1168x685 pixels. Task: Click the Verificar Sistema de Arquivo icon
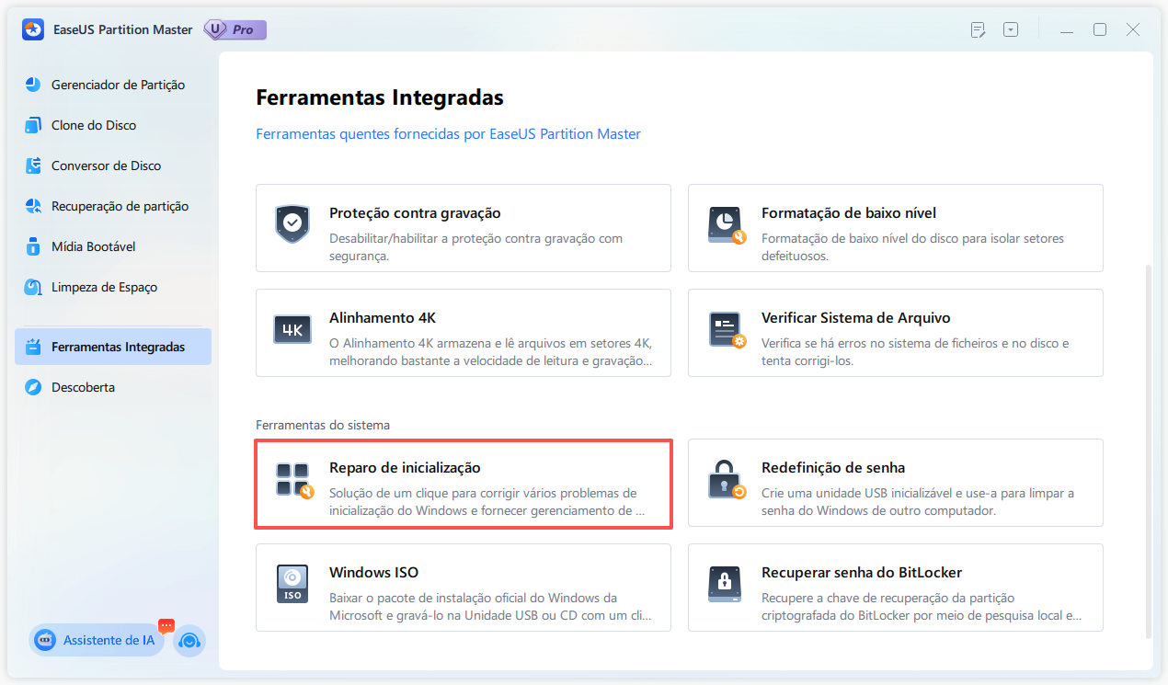pos(727,330)
